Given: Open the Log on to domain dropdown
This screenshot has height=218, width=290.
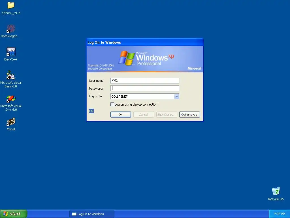Looking at the screenshot, I should [176, 97].
